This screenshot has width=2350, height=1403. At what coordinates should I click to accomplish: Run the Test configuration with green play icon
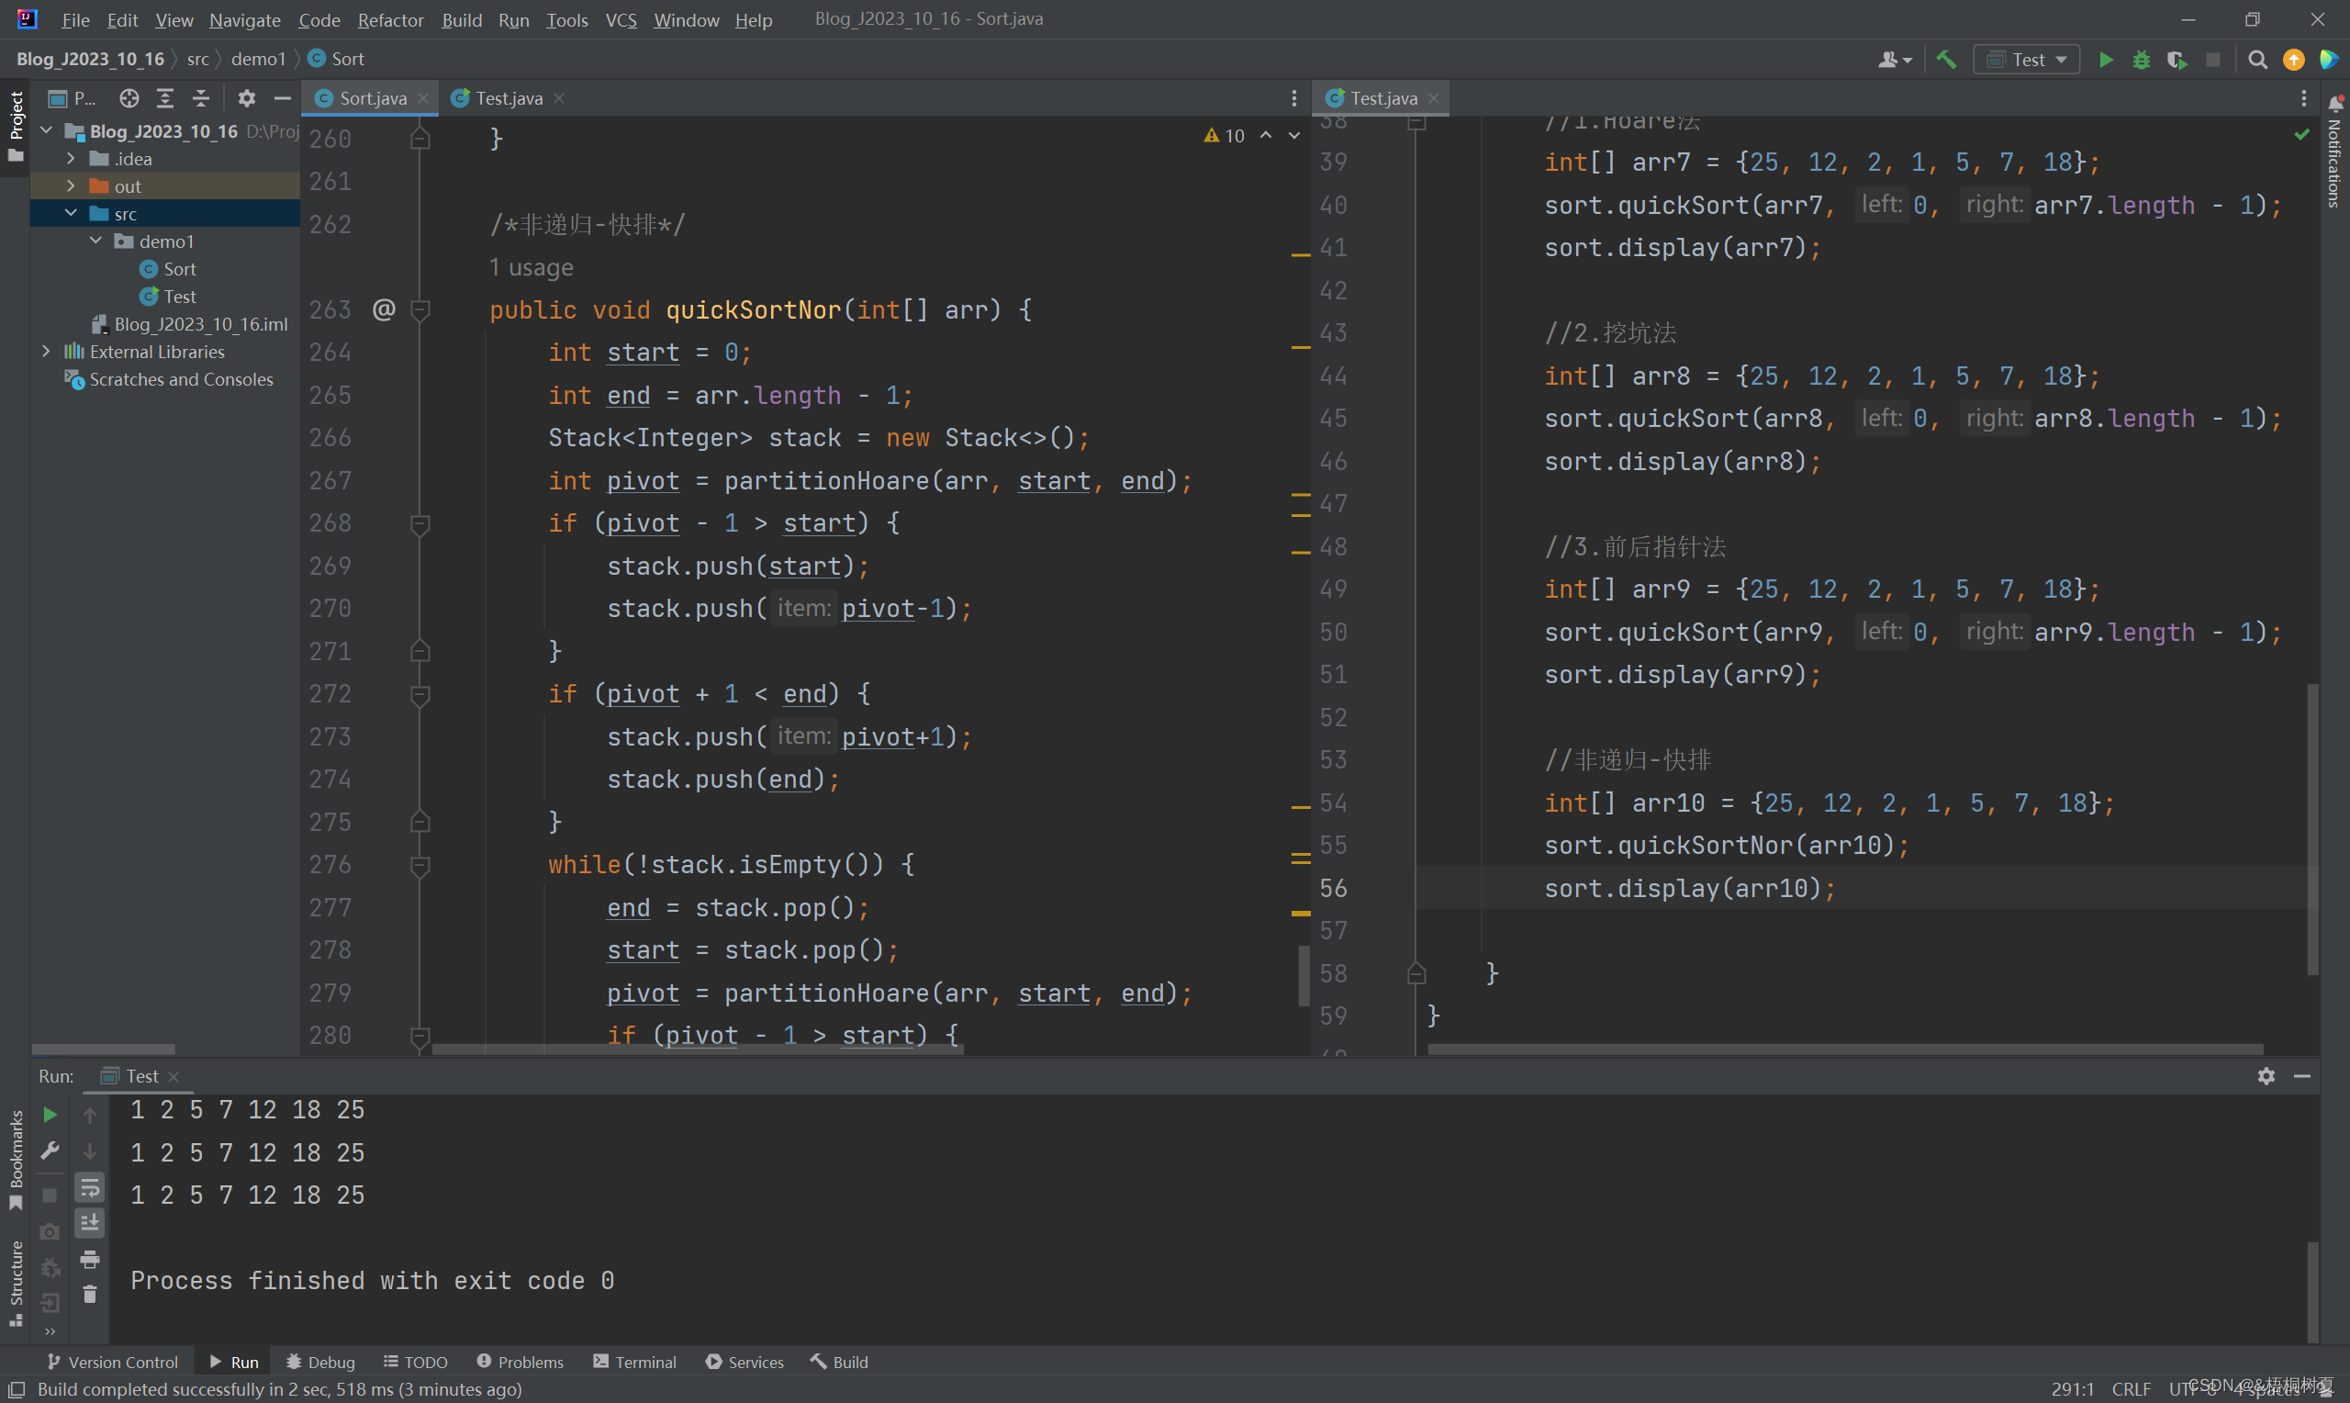[2105, 60]
